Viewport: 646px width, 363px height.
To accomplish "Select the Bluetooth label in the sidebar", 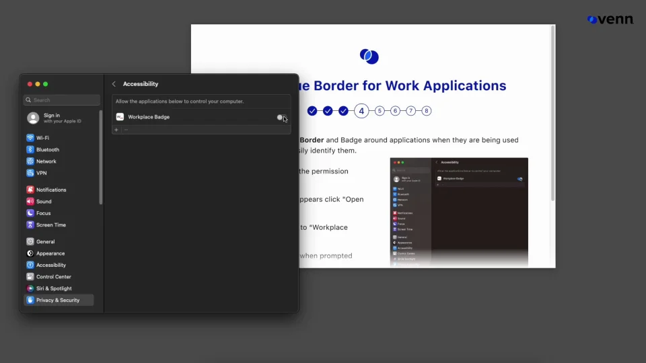I will [x=48, y=149].
